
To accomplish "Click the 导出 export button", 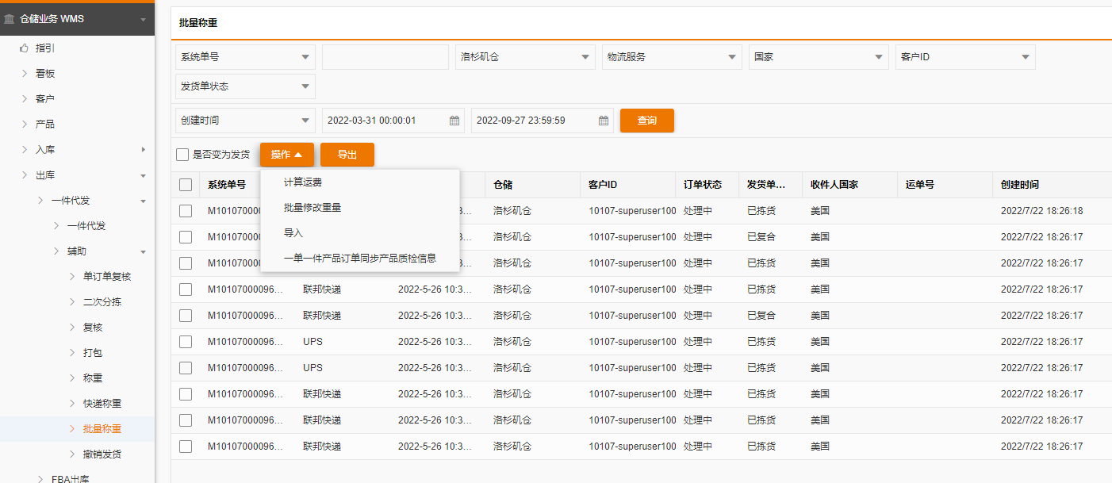I will tap(347, 155).
